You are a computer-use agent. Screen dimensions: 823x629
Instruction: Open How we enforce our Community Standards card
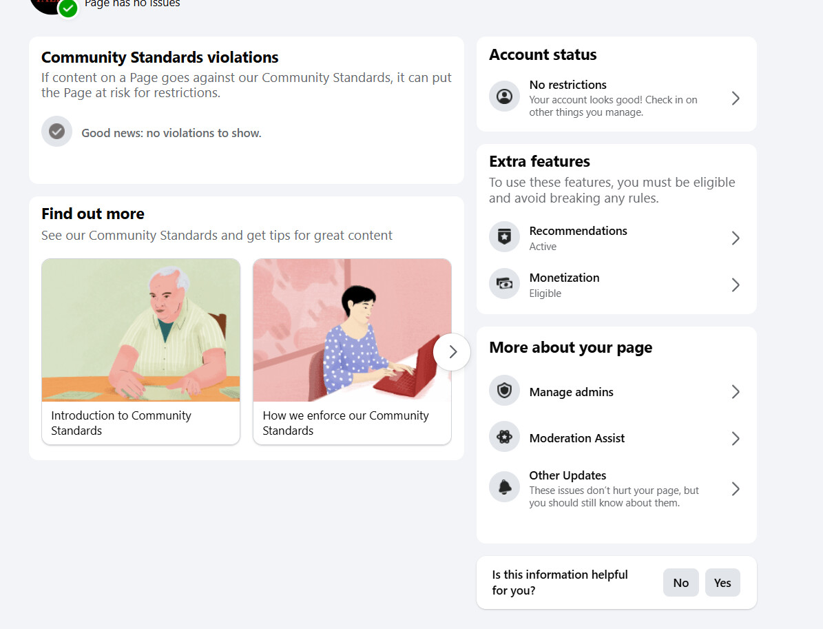click(352, 351)
